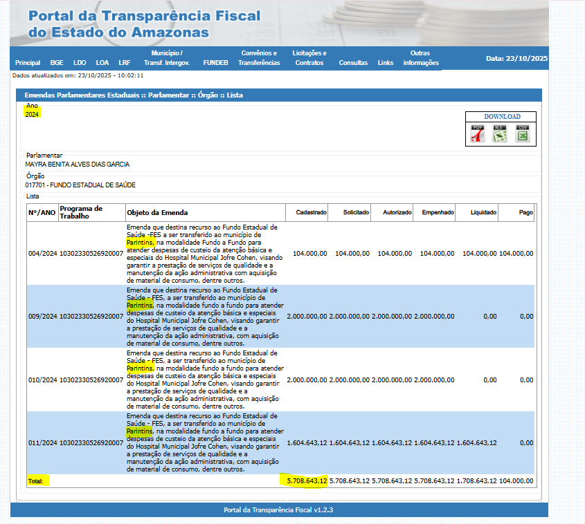Click the LRF menu entry
This screenshot has width=585, height=524.
point(124,62)
